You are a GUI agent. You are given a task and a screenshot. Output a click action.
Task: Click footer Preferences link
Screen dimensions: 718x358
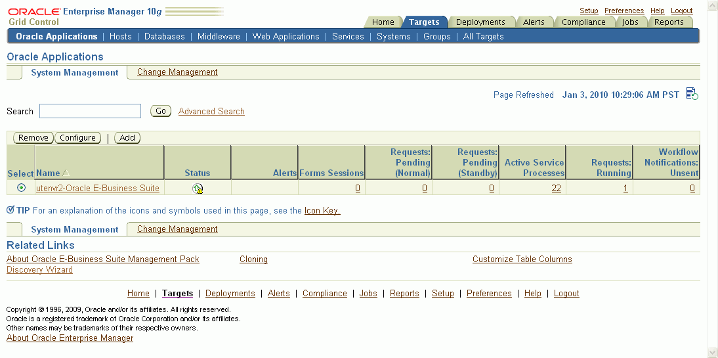(x=489, y=294)
